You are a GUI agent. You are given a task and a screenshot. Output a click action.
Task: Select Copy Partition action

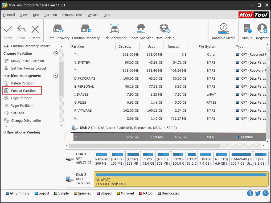(22, 98)
